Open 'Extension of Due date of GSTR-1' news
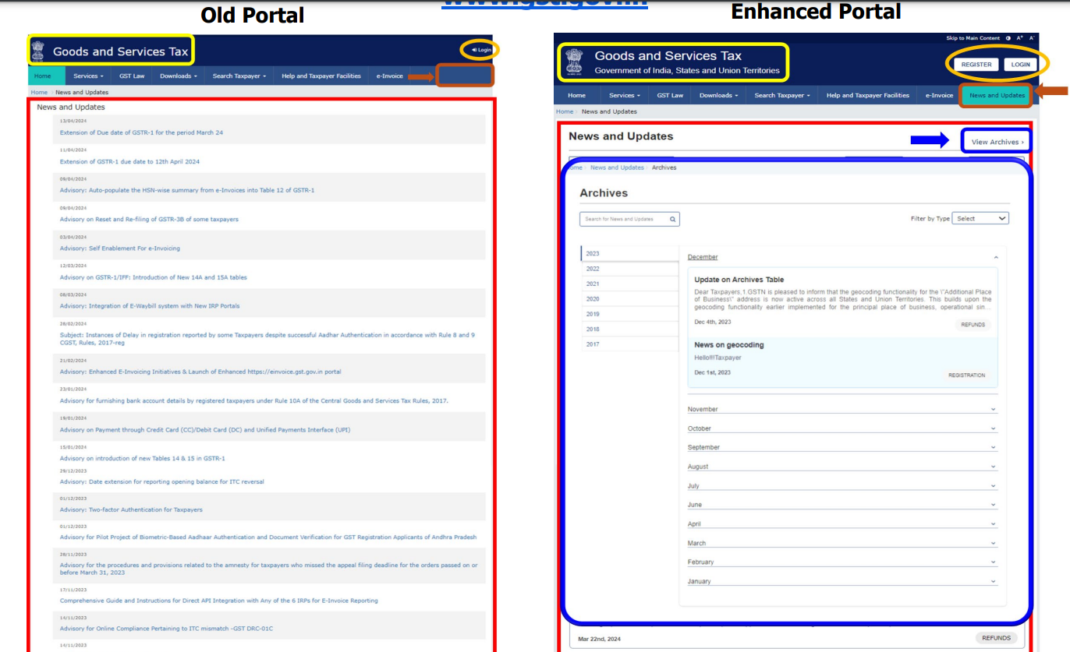Image resolution: width=1070 pixels, height=652 pixels. tap(141, 132)
